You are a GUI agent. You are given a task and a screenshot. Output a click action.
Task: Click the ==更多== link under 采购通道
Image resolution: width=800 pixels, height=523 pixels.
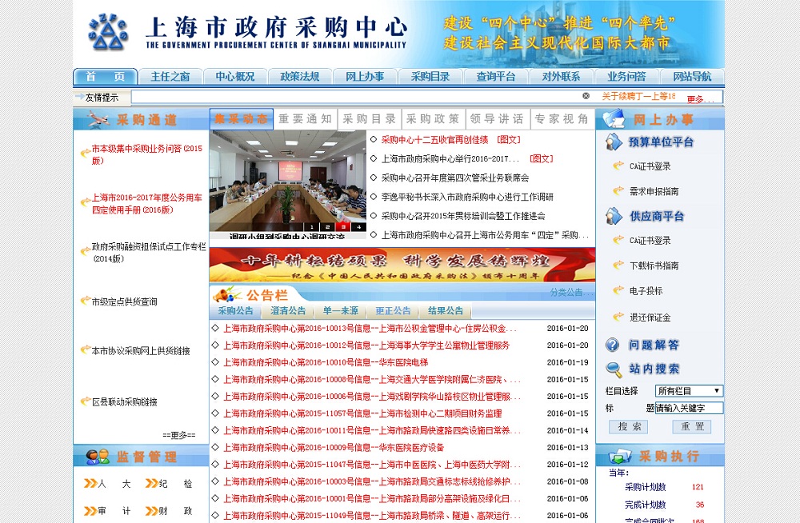tap(179, 435)
